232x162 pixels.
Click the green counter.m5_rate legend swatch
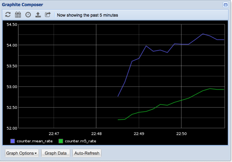pyautogui.click(x=61, y=141)
